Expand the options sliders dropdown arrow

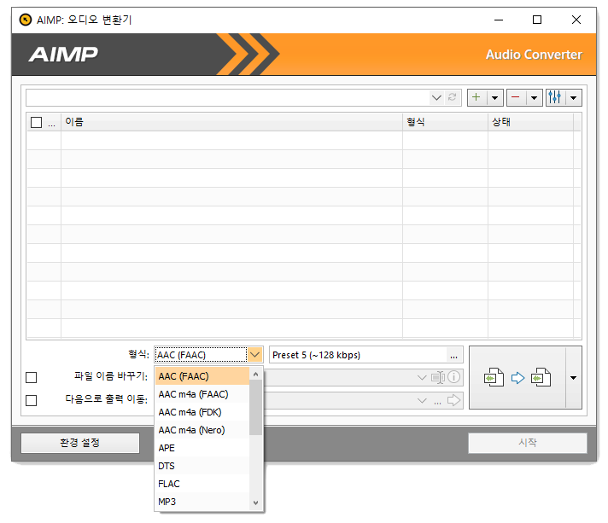(x=574, y=97)
